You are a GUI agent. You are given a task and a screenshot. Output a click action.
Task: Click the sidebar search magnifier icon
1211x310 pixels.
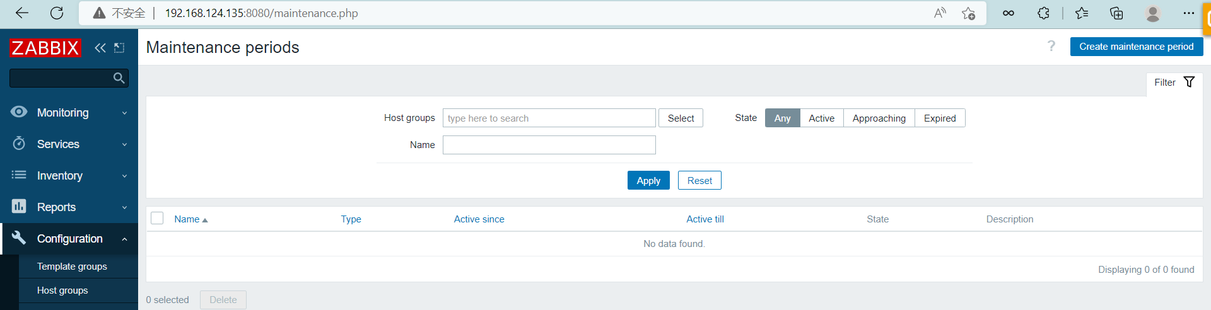[x=119, y=78]
